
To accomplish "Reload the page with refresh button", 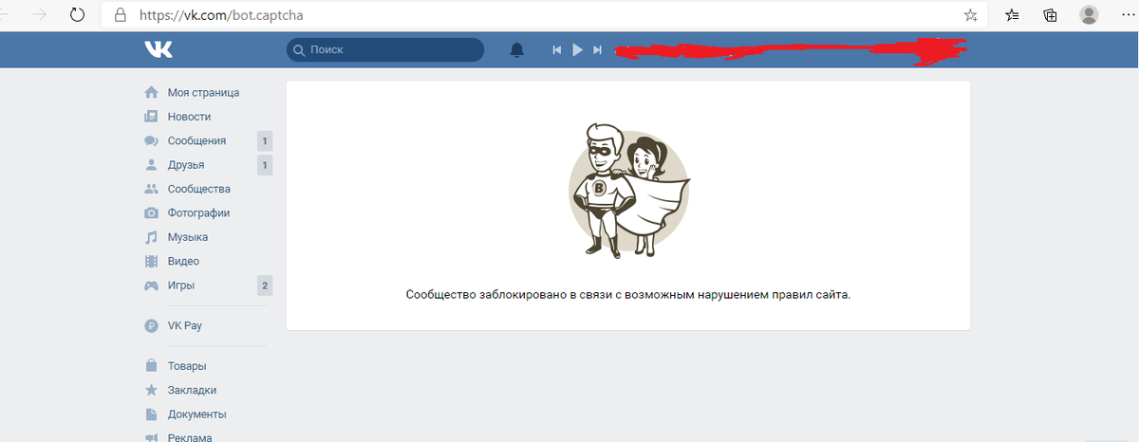I will pyautogui.click(x=76, y=15).
